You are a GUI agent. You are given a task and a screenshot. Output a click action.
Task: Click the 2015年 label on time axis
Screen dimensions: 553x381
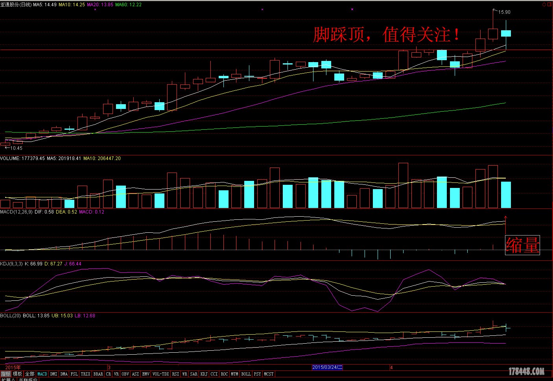[13, 367]
